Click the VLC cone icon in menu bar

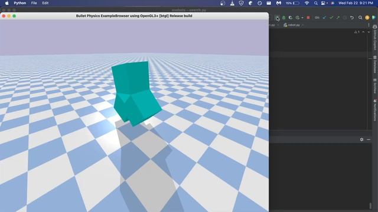(232, 3)
